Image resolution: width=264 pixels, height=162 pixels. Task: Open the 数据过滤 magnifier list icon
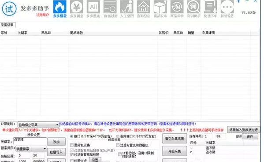coord(110,8)
